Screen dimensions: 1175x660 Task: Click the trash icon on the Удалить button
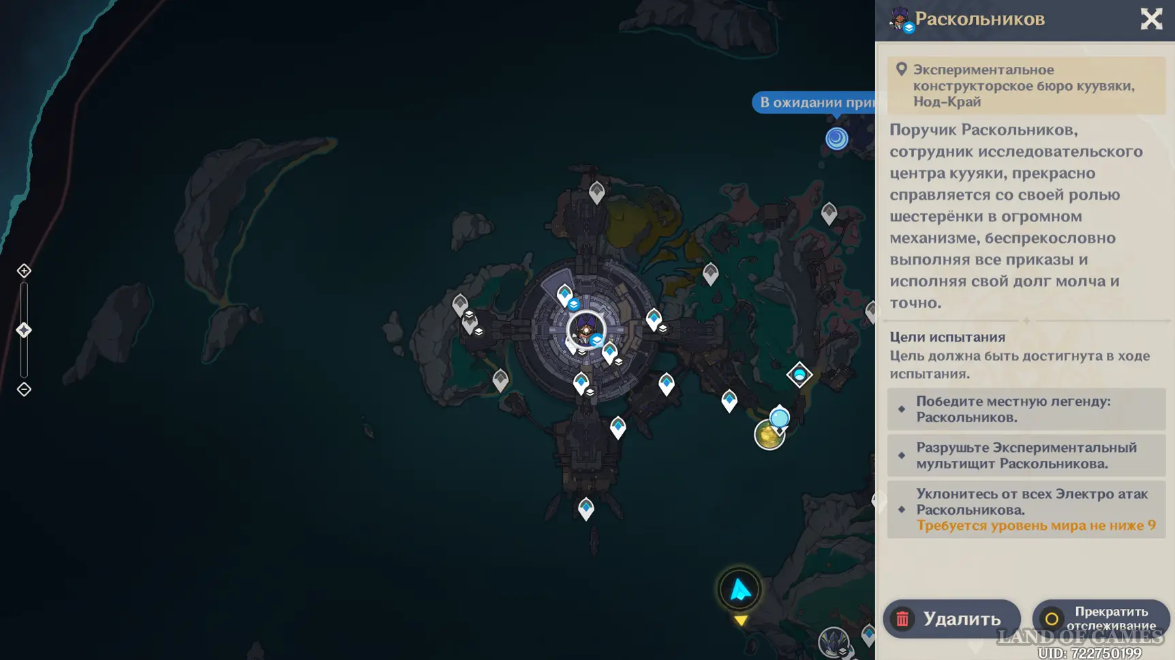pos(902,618)
